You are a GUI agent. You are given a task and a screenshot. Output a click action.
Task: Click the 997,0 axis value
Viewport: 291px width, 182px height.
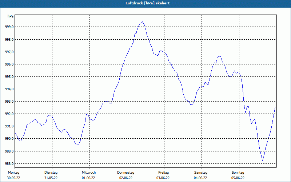coord(9,52)
